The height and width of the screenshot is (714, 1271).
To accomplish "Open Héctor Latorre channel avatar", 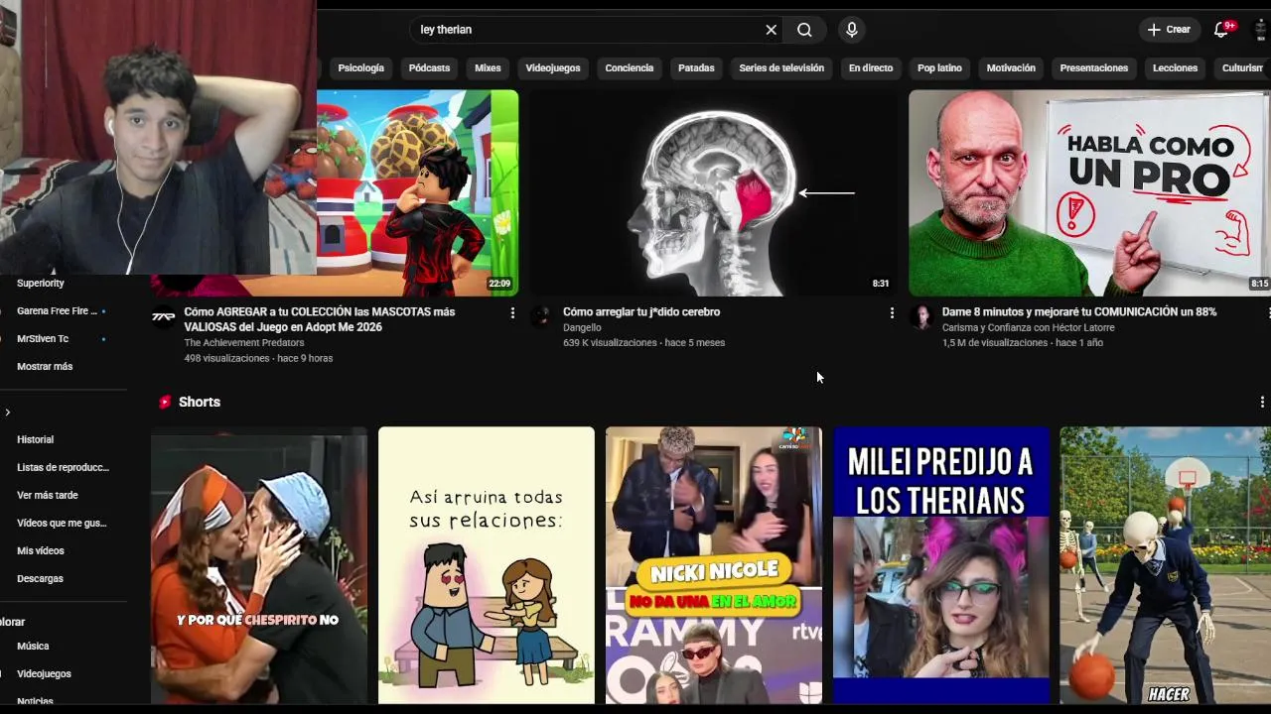I will [x=921, y=317].
